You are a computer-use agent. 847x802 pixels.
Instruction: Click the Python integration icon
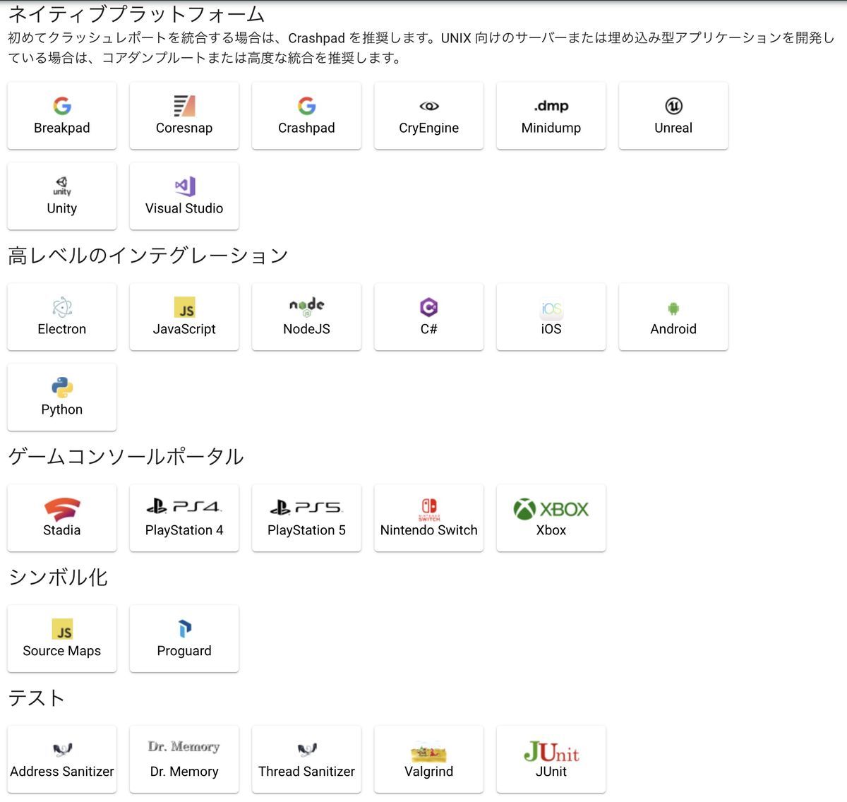click(61, 397)
